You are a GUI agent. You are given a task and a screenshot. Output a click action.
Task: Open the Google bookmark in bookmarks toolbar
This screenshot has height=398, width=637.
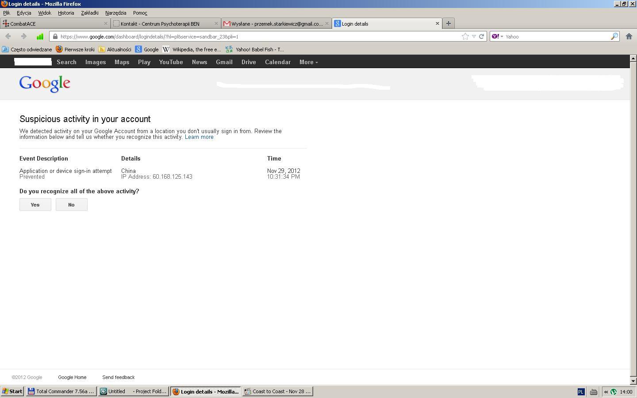point(147,50)
